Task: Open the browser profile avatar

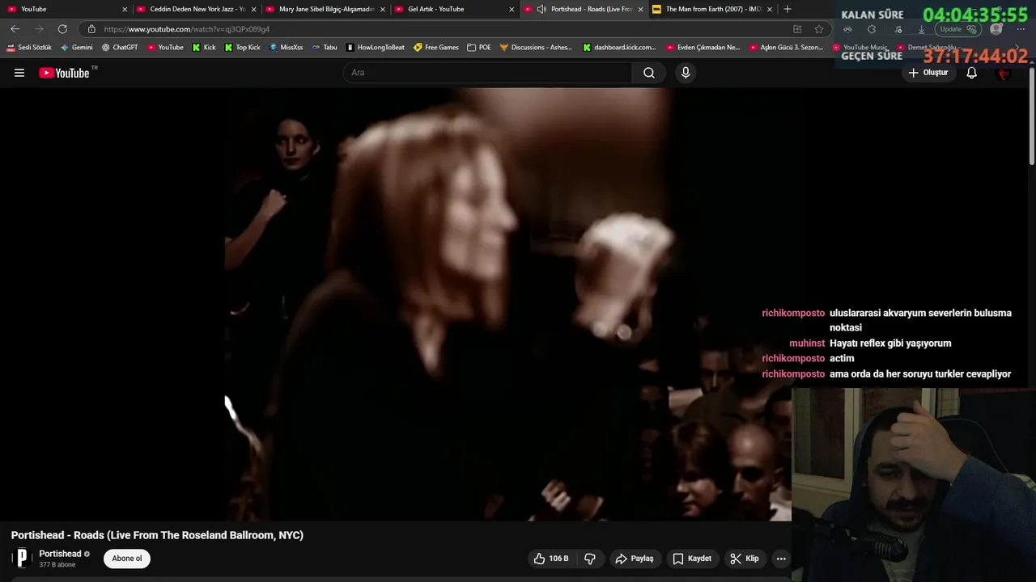Action: (x=996, y=29)
